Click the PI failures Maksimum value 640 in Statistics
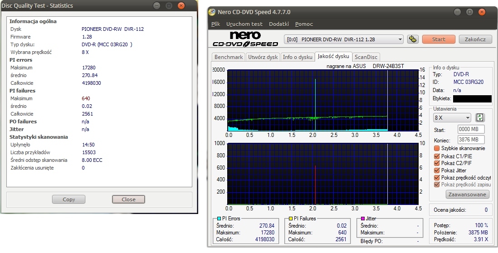The image size is (498, 253). pyautogui.click(x=86, y=98)
